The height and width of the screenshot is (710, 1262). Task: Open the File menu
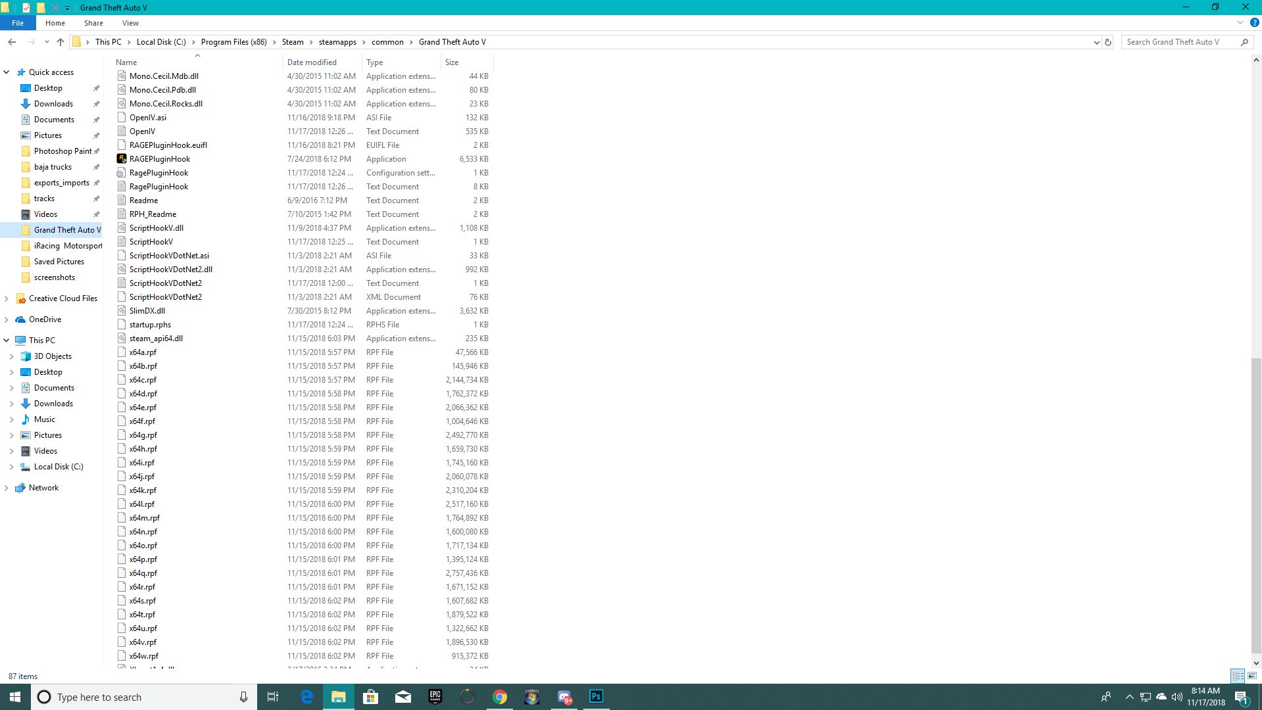(x=18, y=23)
